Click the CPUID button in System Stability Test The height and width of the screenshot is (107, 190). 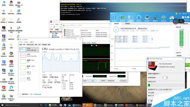click(x=103, y=81)
